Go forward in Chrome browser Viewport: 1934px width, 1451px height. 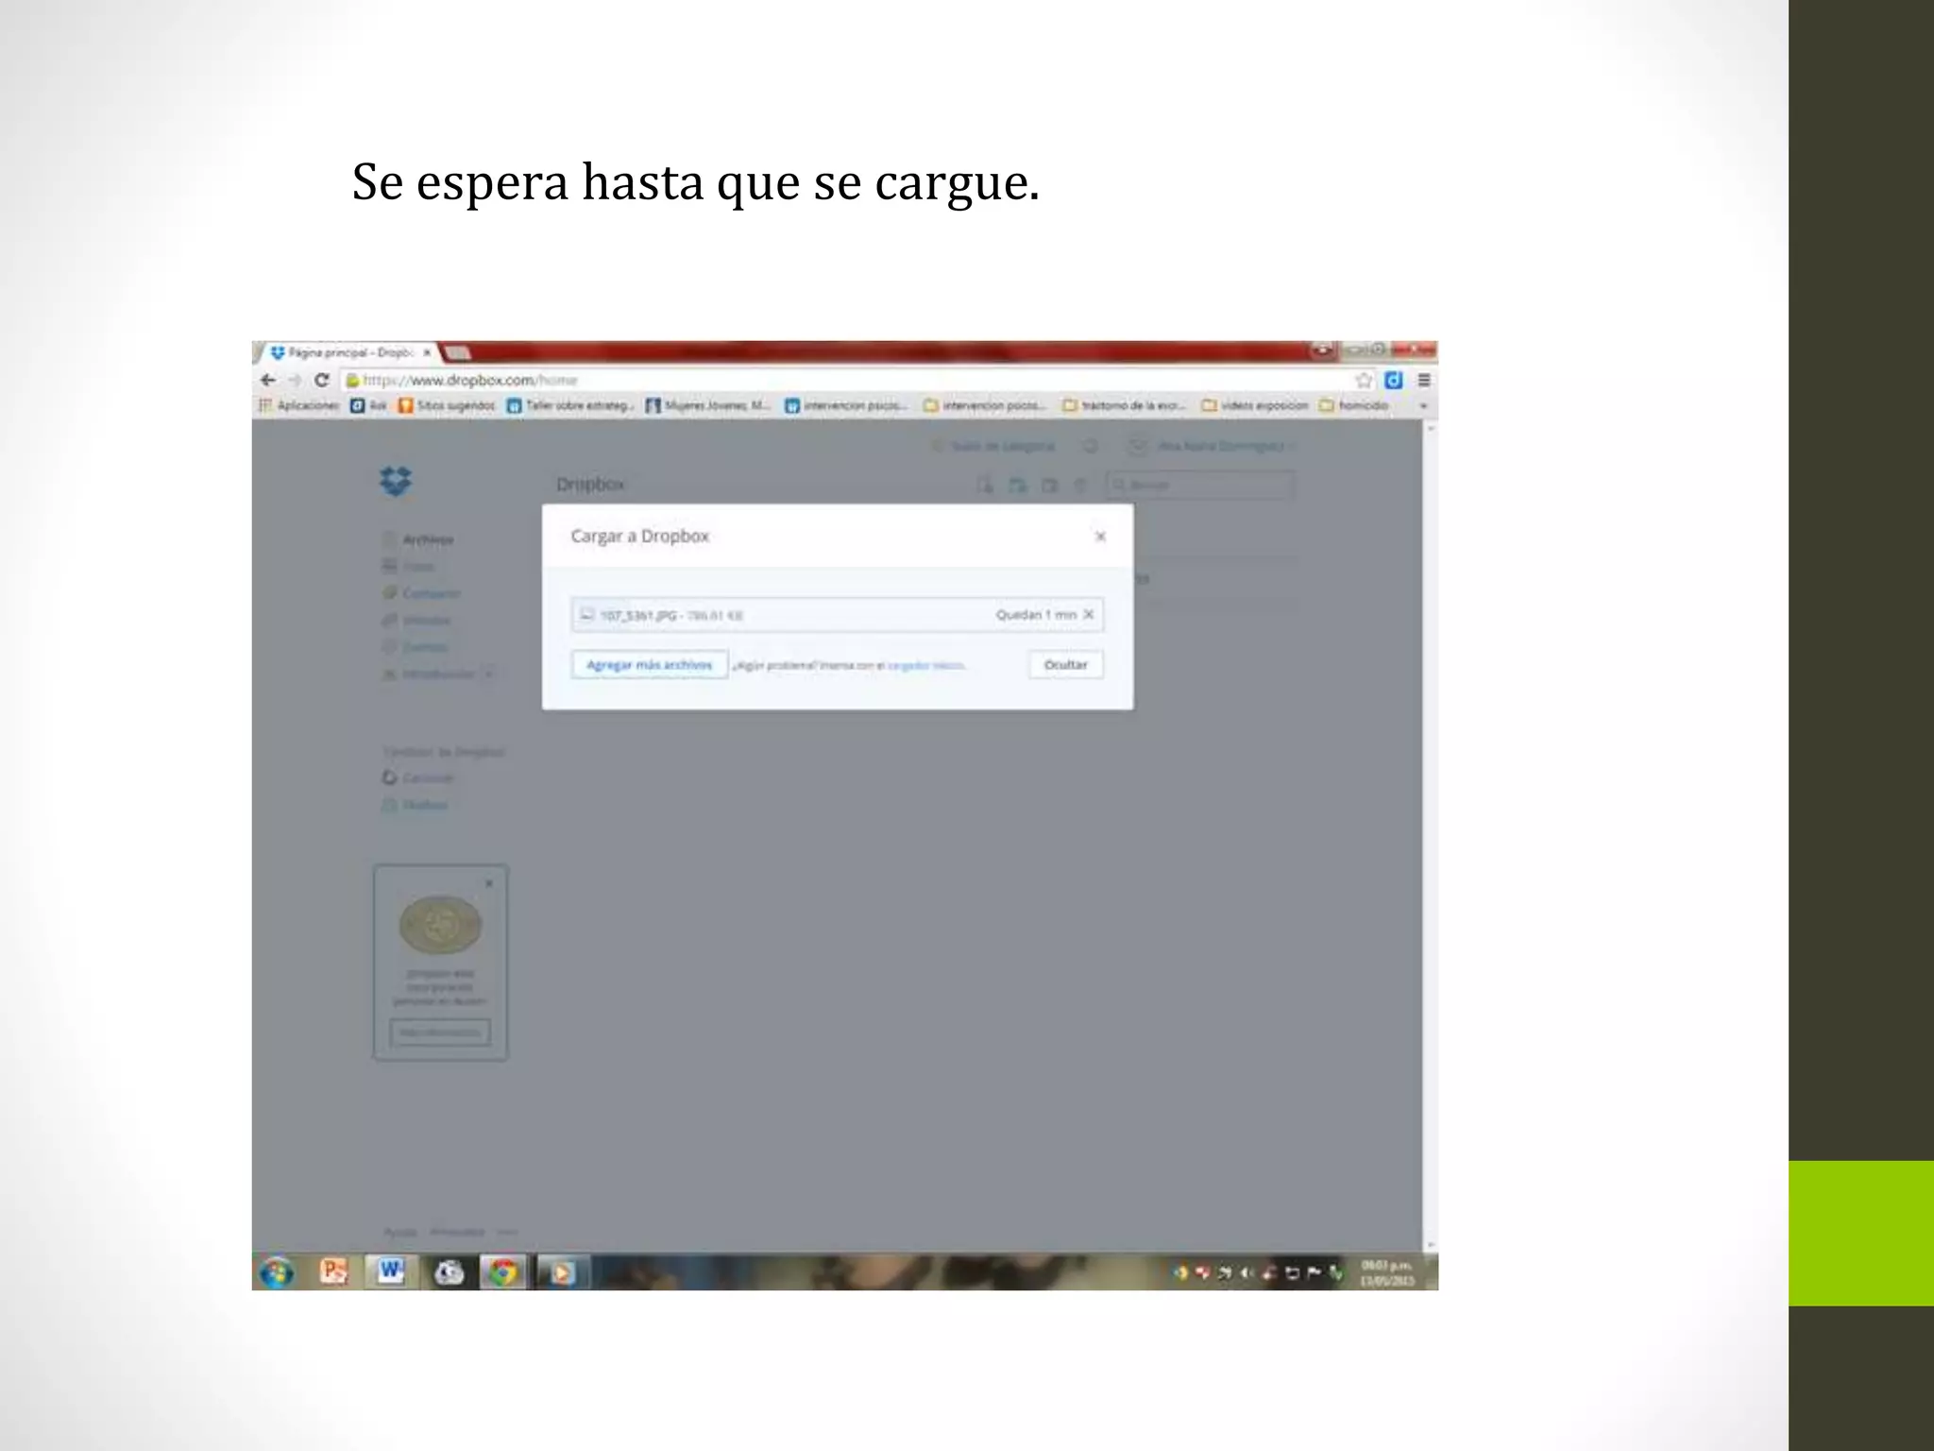click(295, 380)
